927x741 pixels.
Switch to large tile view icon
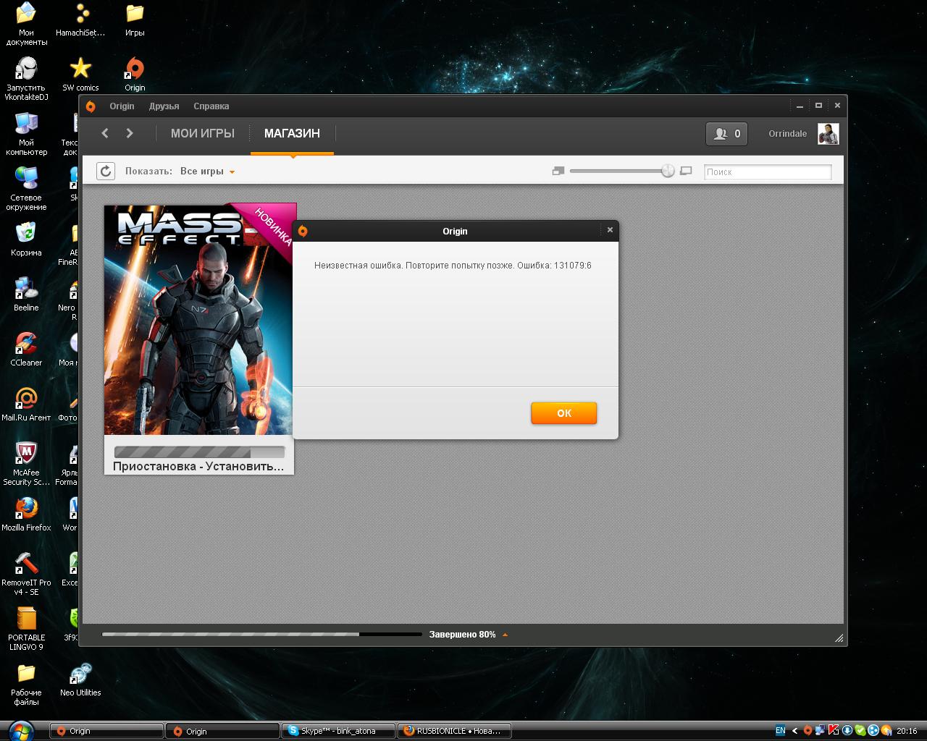click(687, 171)
